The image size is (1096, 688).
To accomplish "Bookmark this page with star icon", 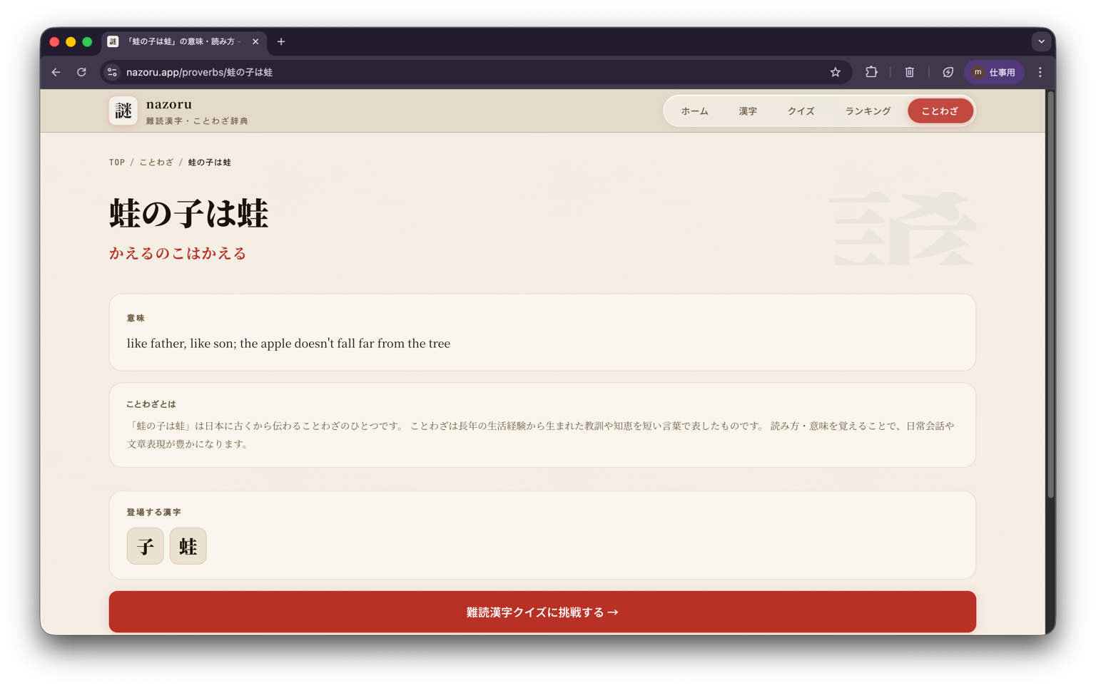I will 835,72.
